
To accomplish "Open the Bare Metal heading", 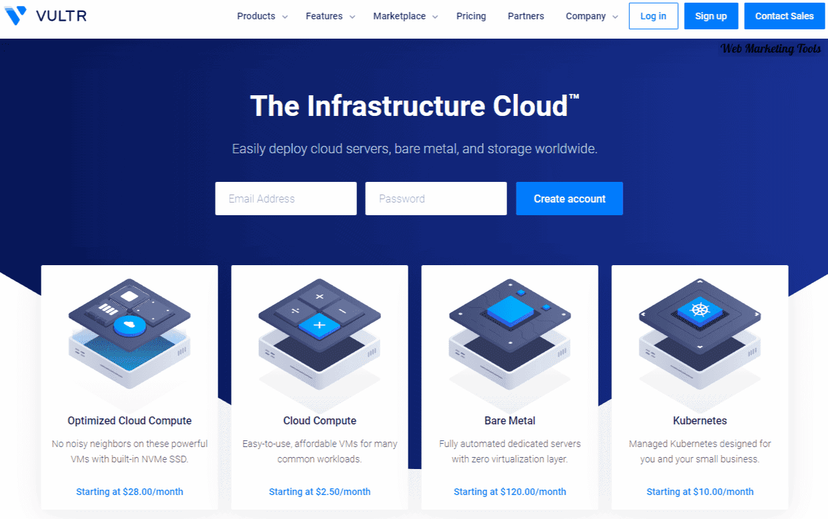I will point(510,420).
